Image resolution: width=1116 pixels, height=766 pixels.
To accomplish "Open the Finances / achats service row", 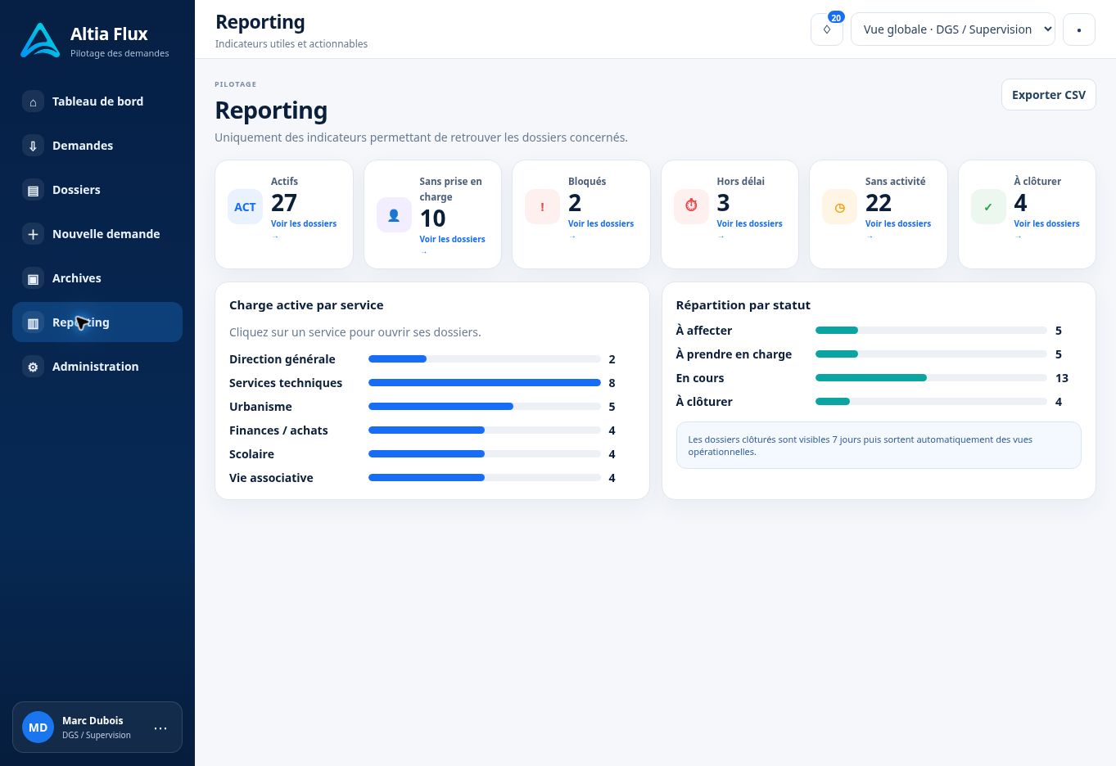I will 432,430.
